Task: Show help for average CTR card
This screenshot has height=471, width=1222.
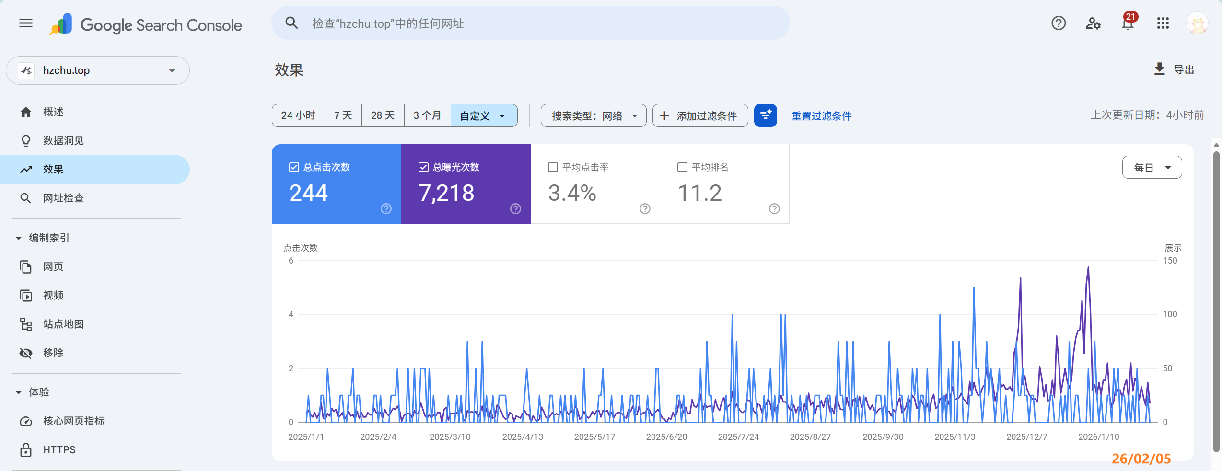Action: click(x=645, y=208)
